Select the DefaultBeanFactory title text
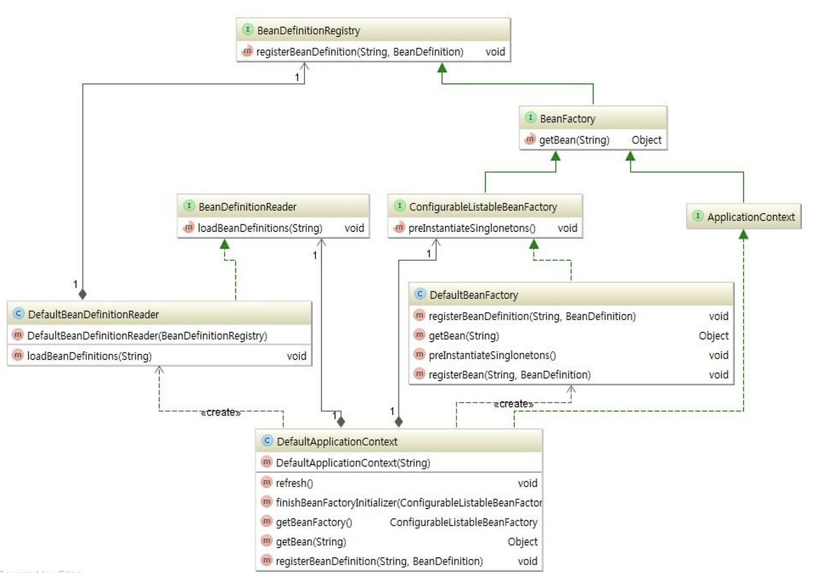The height and width of the screenshot is (573, 817). coord(474,295)
